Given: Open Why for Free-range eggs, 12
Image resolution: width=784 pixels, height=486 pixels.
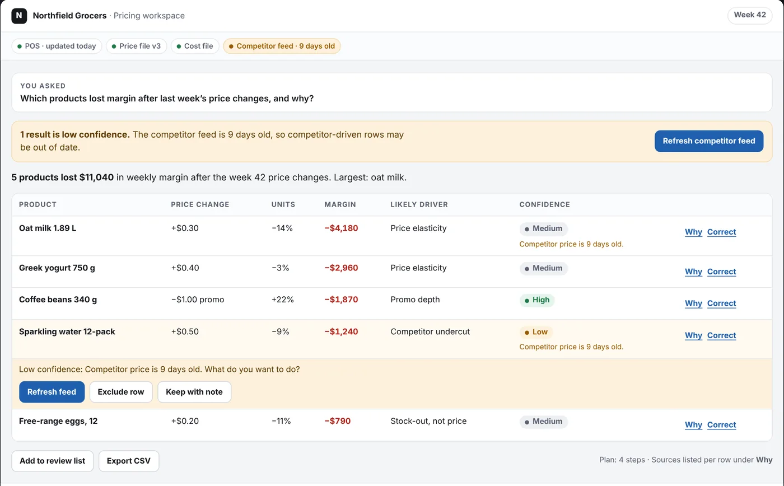Looking at the screenshot, I should tap(693, 425).
